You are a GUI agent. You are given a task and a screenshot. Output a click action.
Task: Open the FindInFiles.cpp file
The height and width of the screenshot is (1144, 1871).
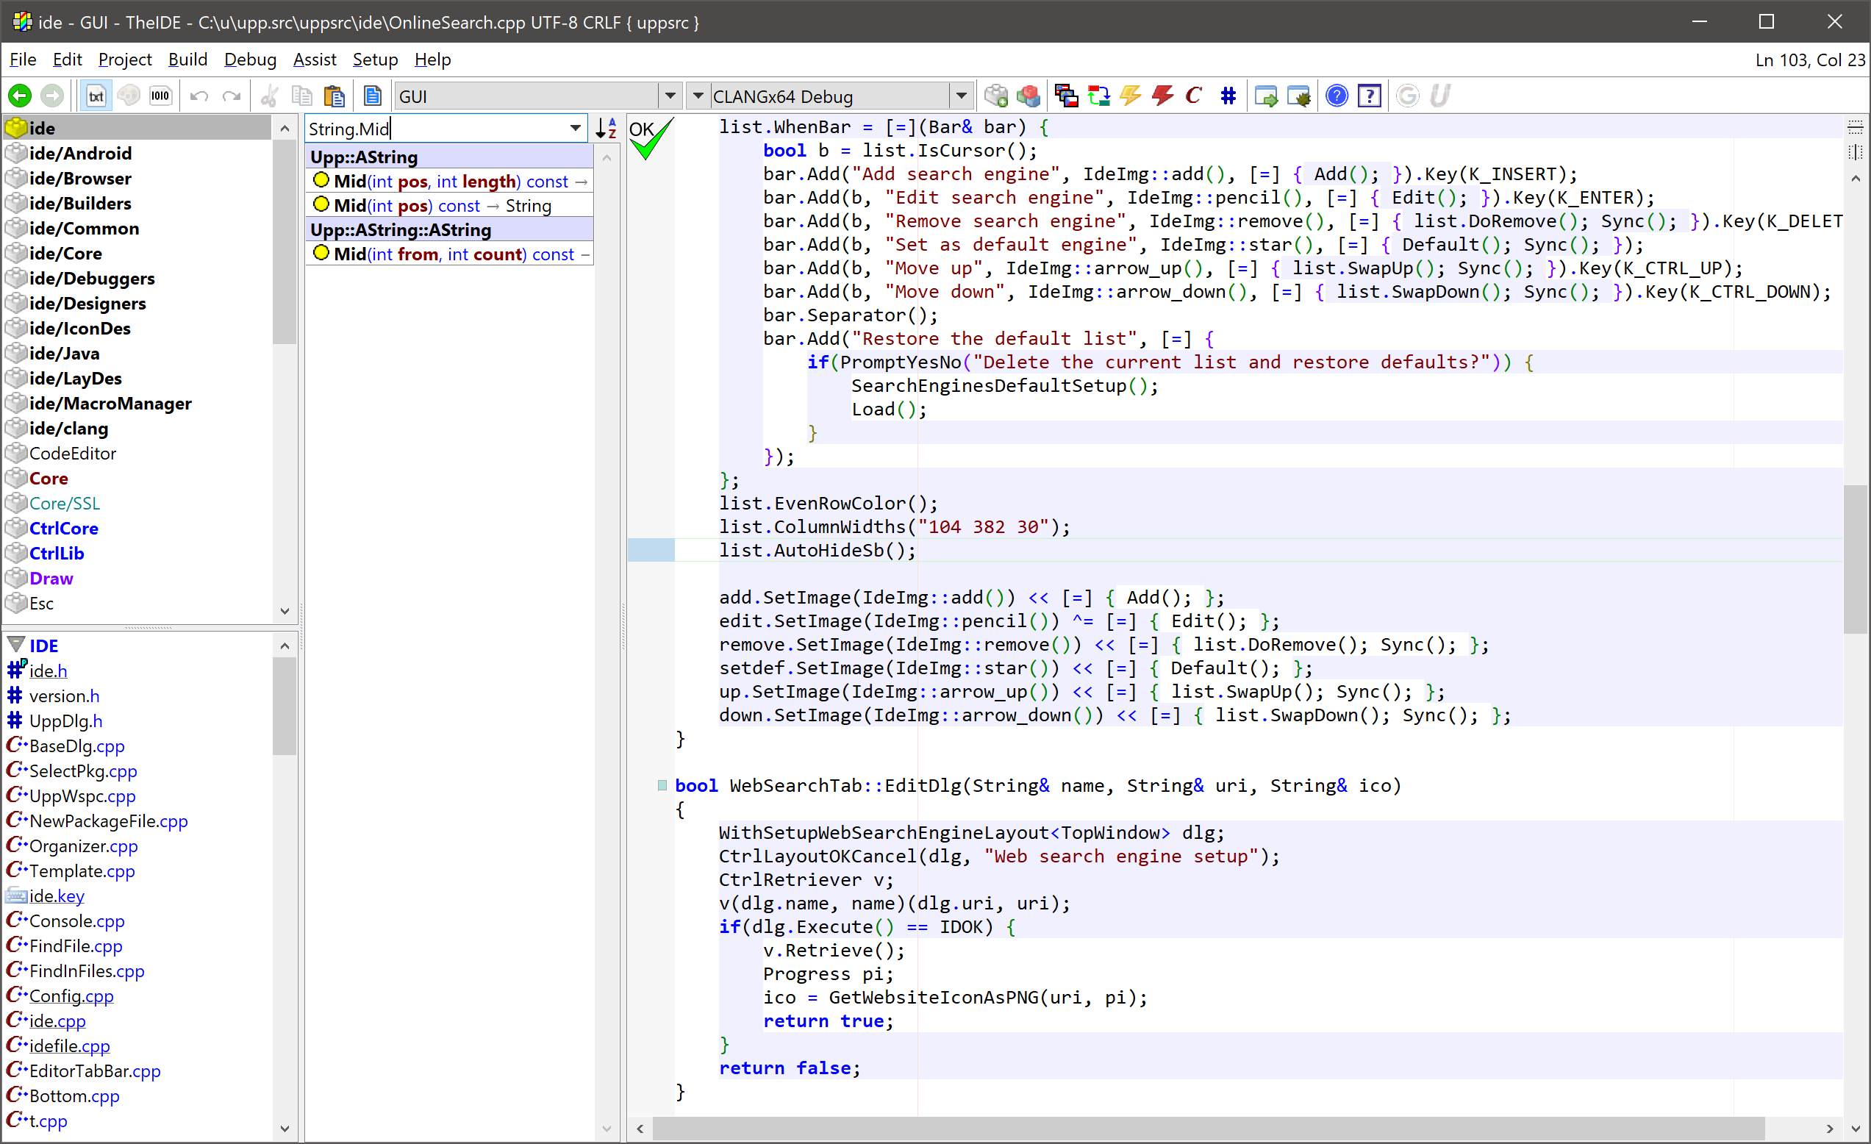(87, 970)
